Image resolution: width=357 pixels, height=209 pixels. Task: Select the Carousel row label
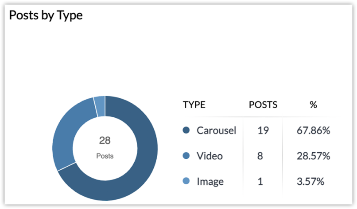pyautogui.click(x=216, y=131)
